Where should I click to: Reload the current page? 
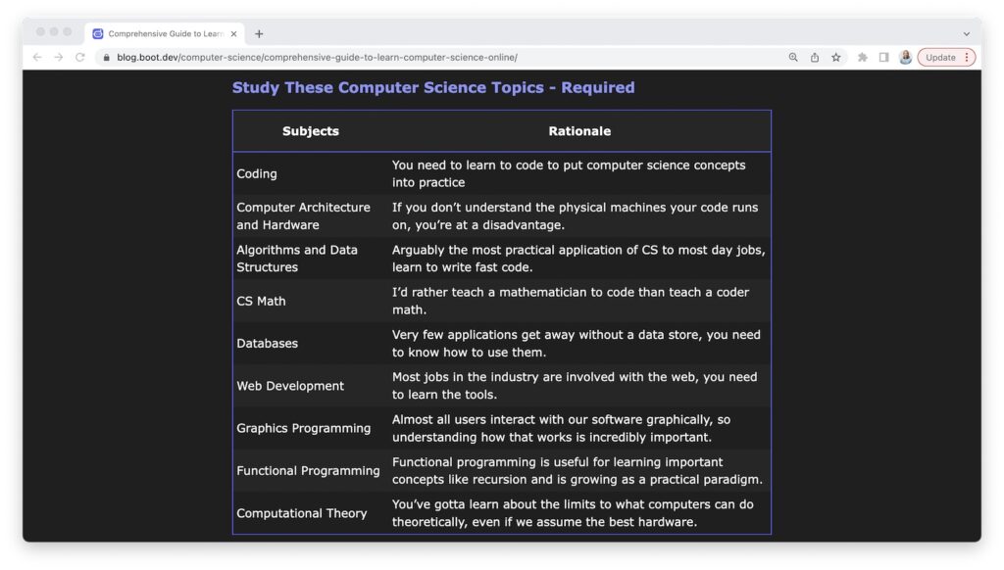[80, 58]
